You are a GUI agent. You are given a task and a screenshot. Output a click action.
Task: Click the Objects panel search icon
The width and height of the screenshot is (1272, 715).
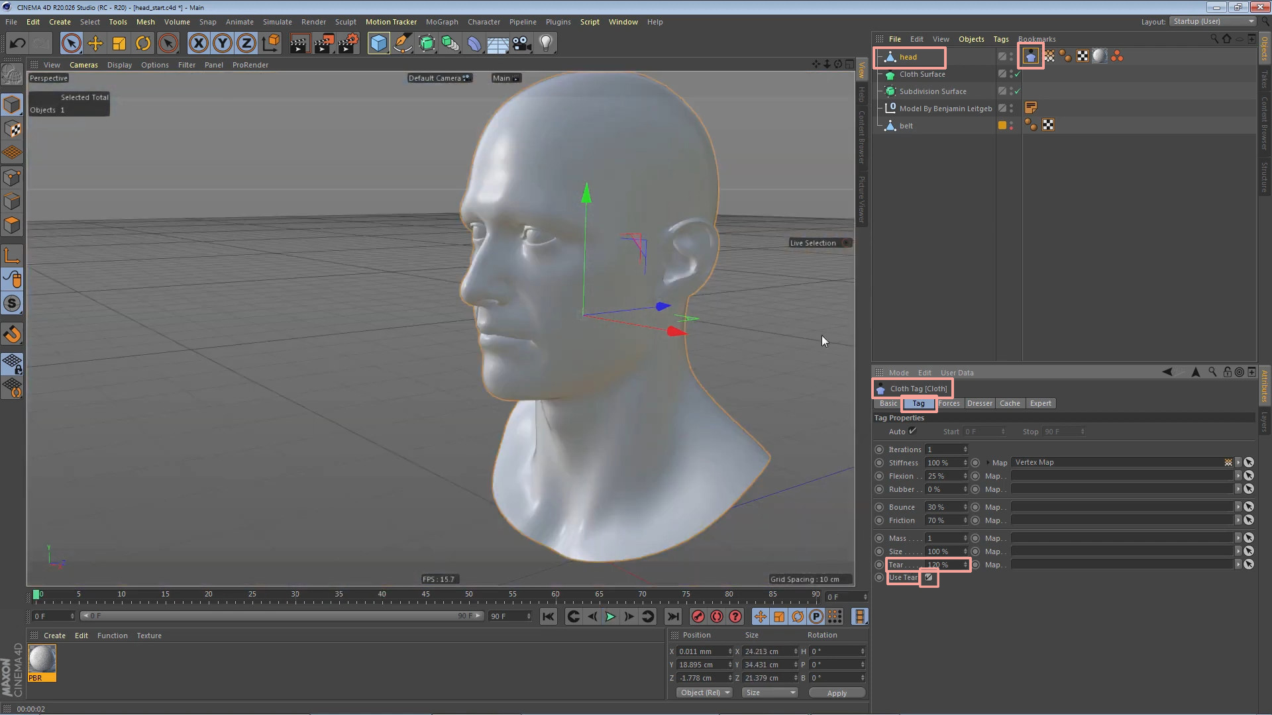[1214, 38]
